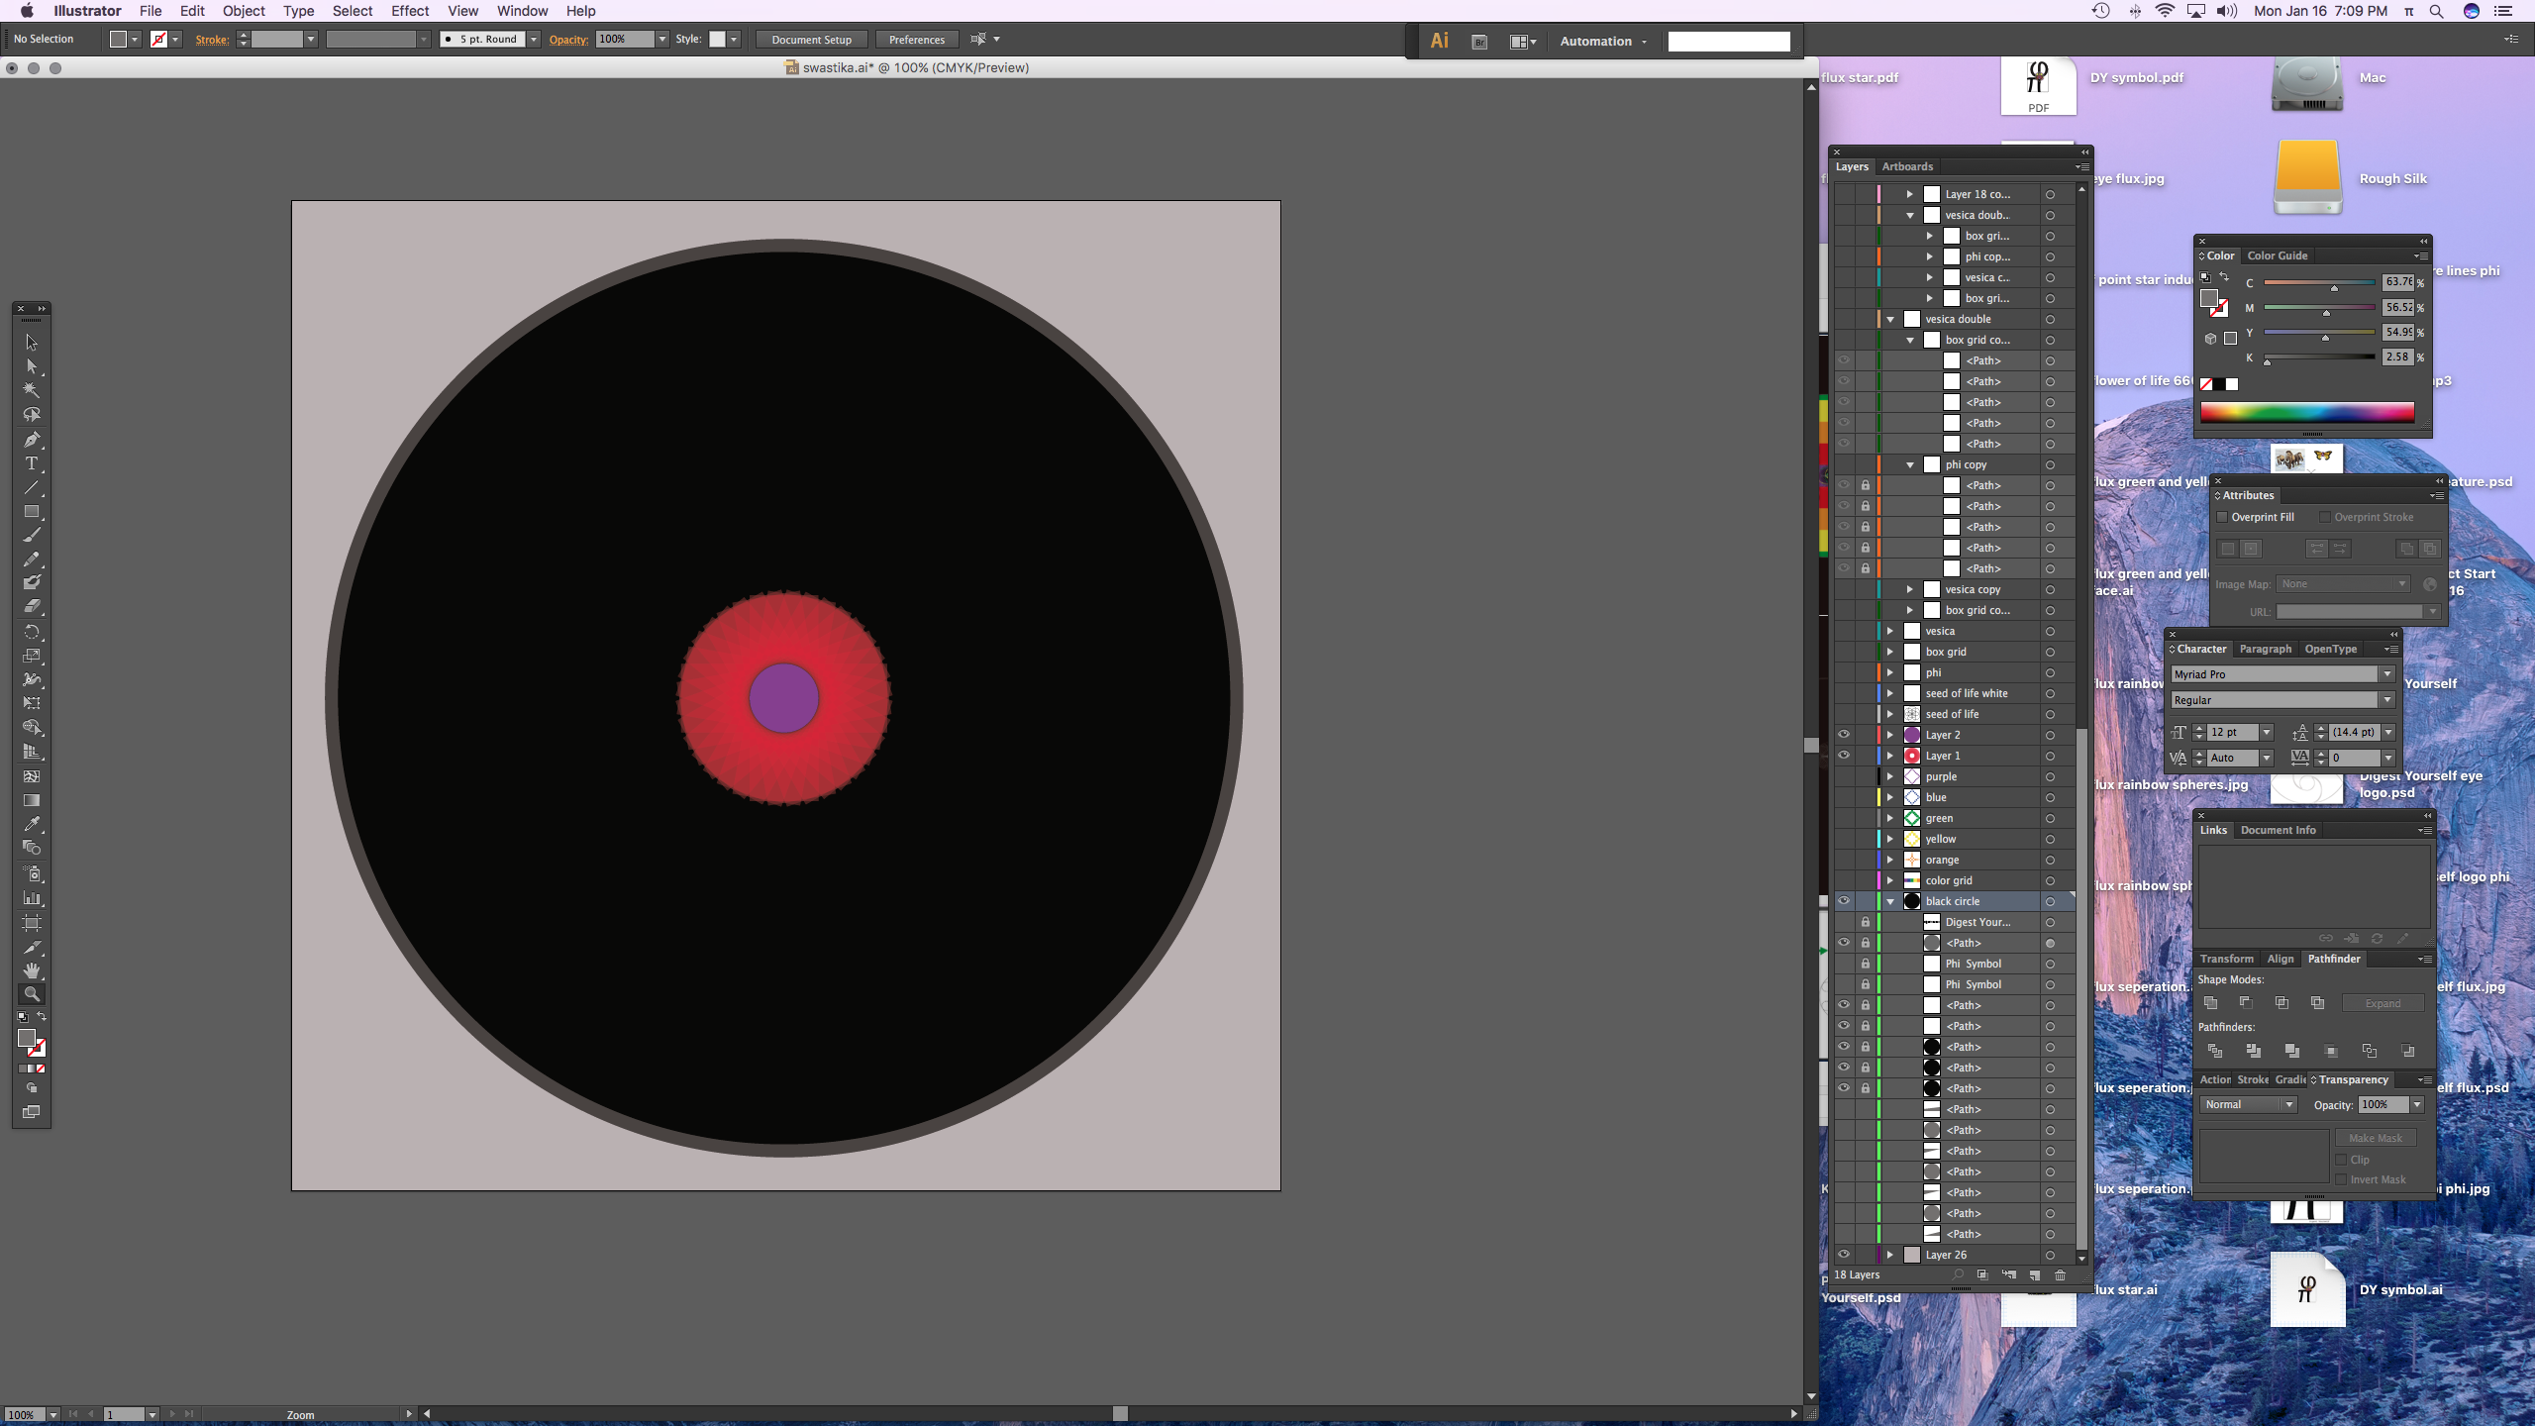
Task: Enable Overprint Fill checkbox
Action: pyautogui.click(x=2222, y=517)
